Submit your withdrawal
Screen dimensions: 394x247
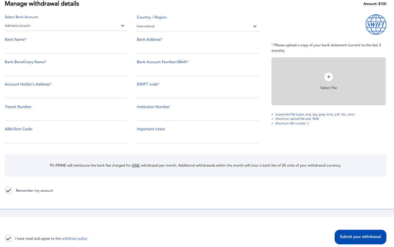coord(360,237)
